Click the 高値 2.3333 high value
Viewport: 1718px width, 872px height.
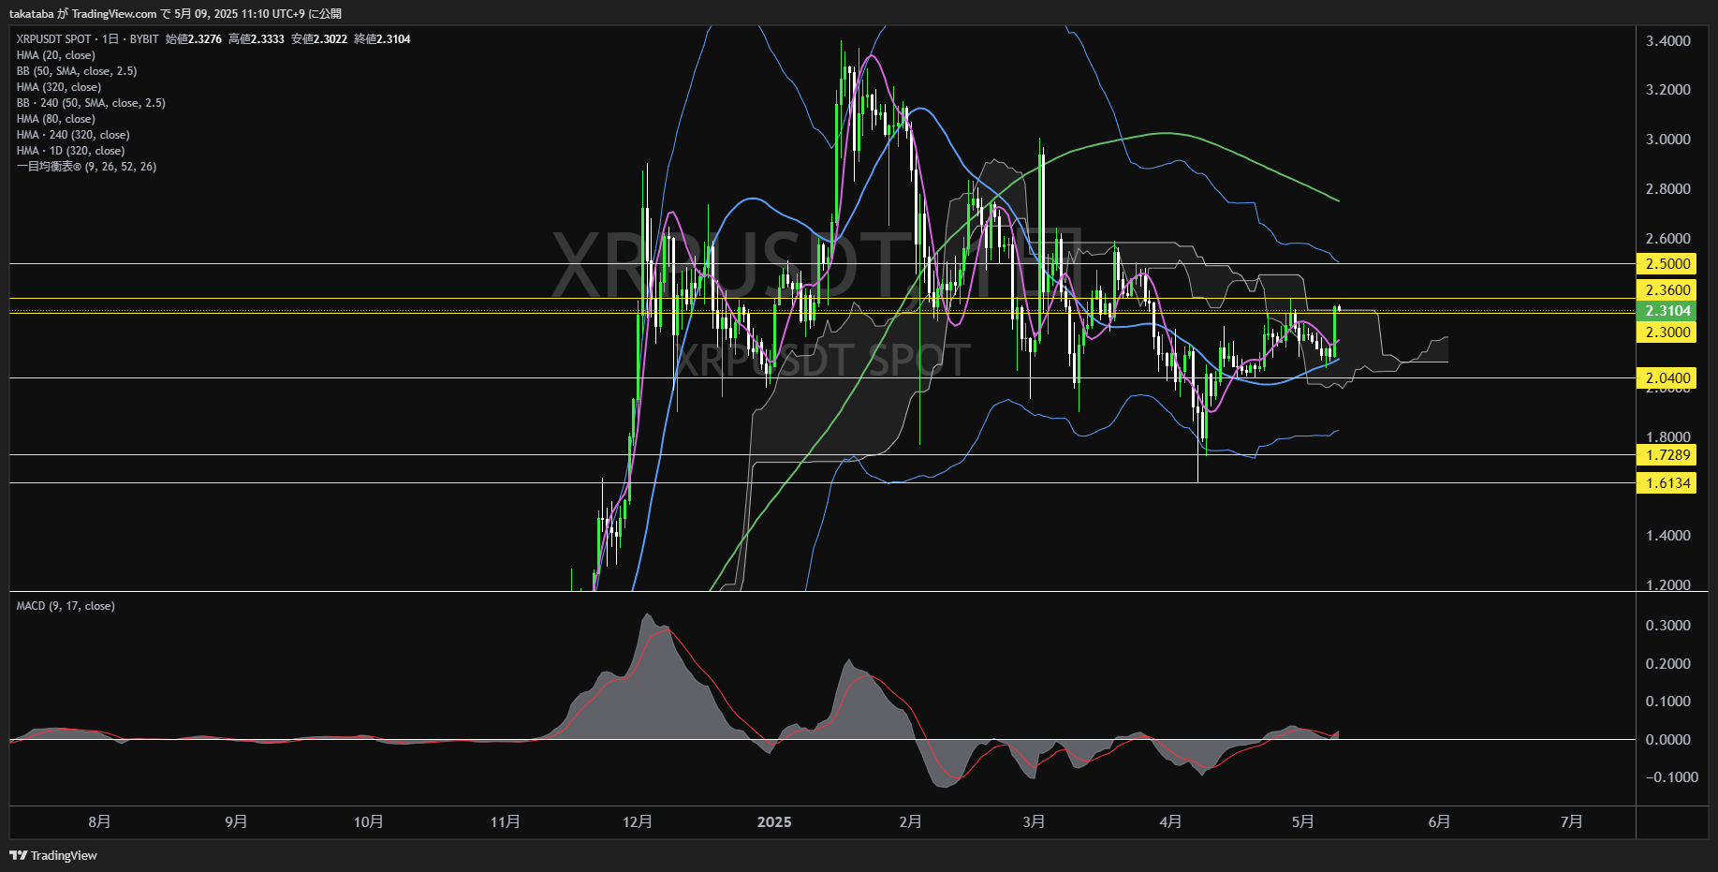[257, 39]
